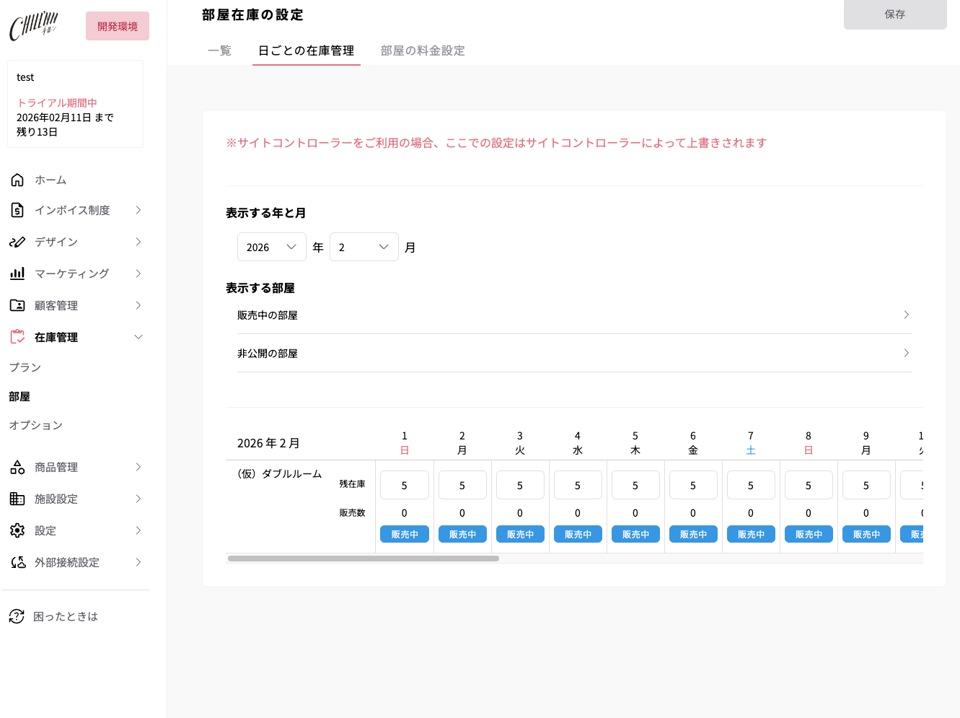This screenshot has height=718, width=960.
Task: Click the 保存 save button
Action: [x=895, y=14]
